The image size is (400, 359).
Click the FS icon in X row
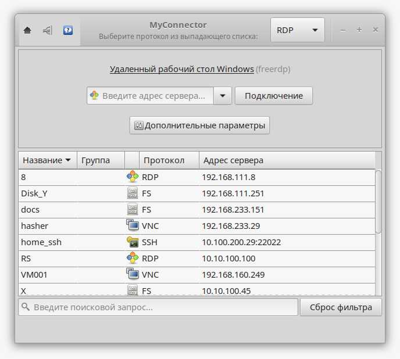[x=133, y=290]
